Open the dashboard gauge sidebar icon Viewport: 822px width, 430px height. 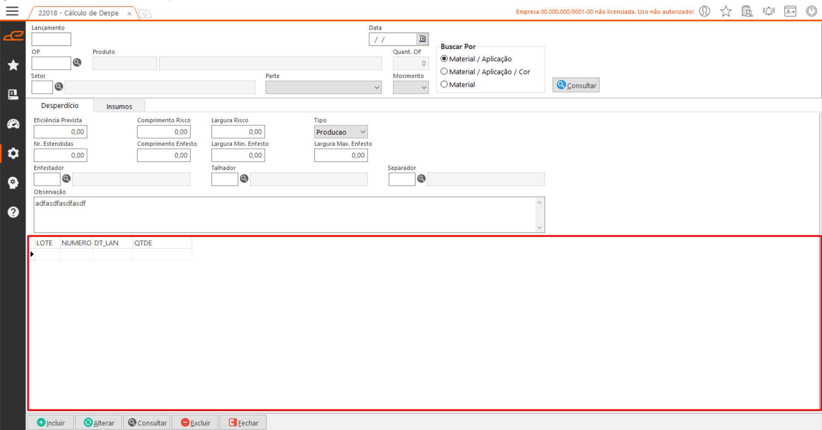coord(13,124)
